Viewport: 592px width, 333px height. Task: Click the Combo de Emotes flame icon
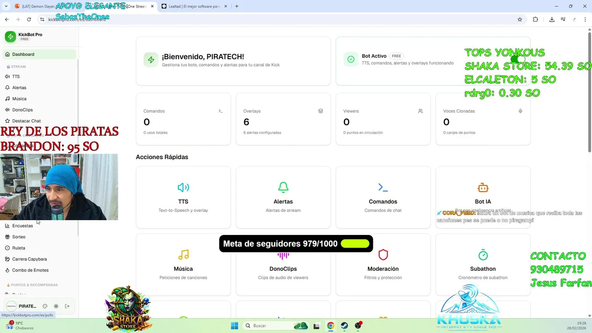[7, 270]
